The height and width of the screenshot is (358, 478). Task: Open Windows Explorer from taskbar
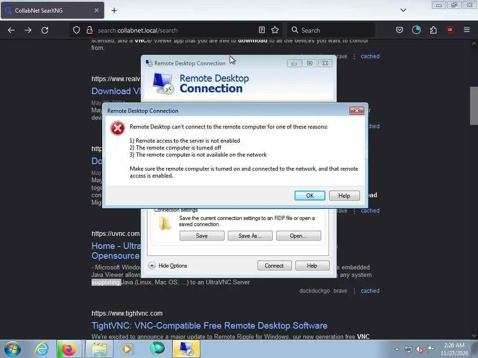pyautogui.click(x=99, y=349)
